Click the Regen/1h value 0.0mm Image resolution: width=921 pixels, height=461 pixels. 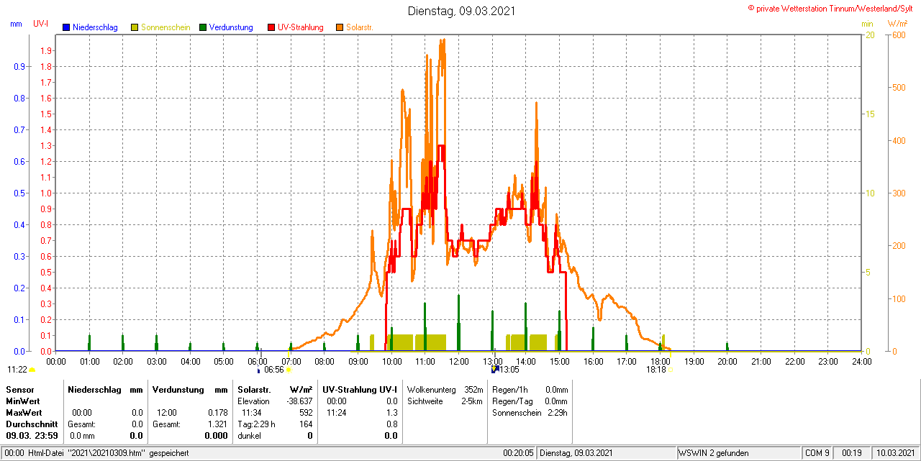557,389
